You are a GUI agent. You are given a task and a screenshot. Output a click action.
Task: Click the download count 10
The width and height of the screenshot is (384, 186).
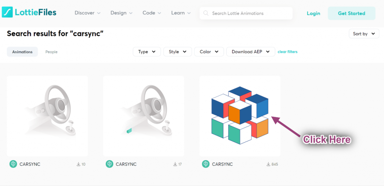point(83,164)
